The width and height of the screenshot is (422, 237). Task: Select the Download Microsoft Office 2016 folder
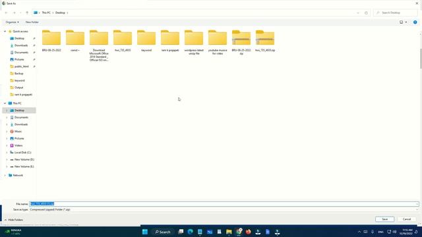99,45
